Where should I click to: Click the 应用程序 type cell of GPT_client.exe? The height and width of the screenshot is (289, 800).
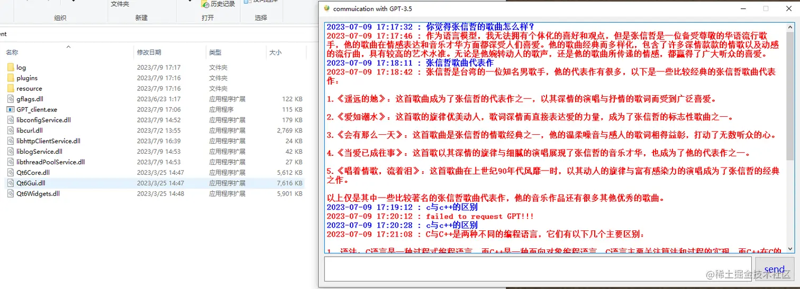pyautogui.click(x=221, y=109)
